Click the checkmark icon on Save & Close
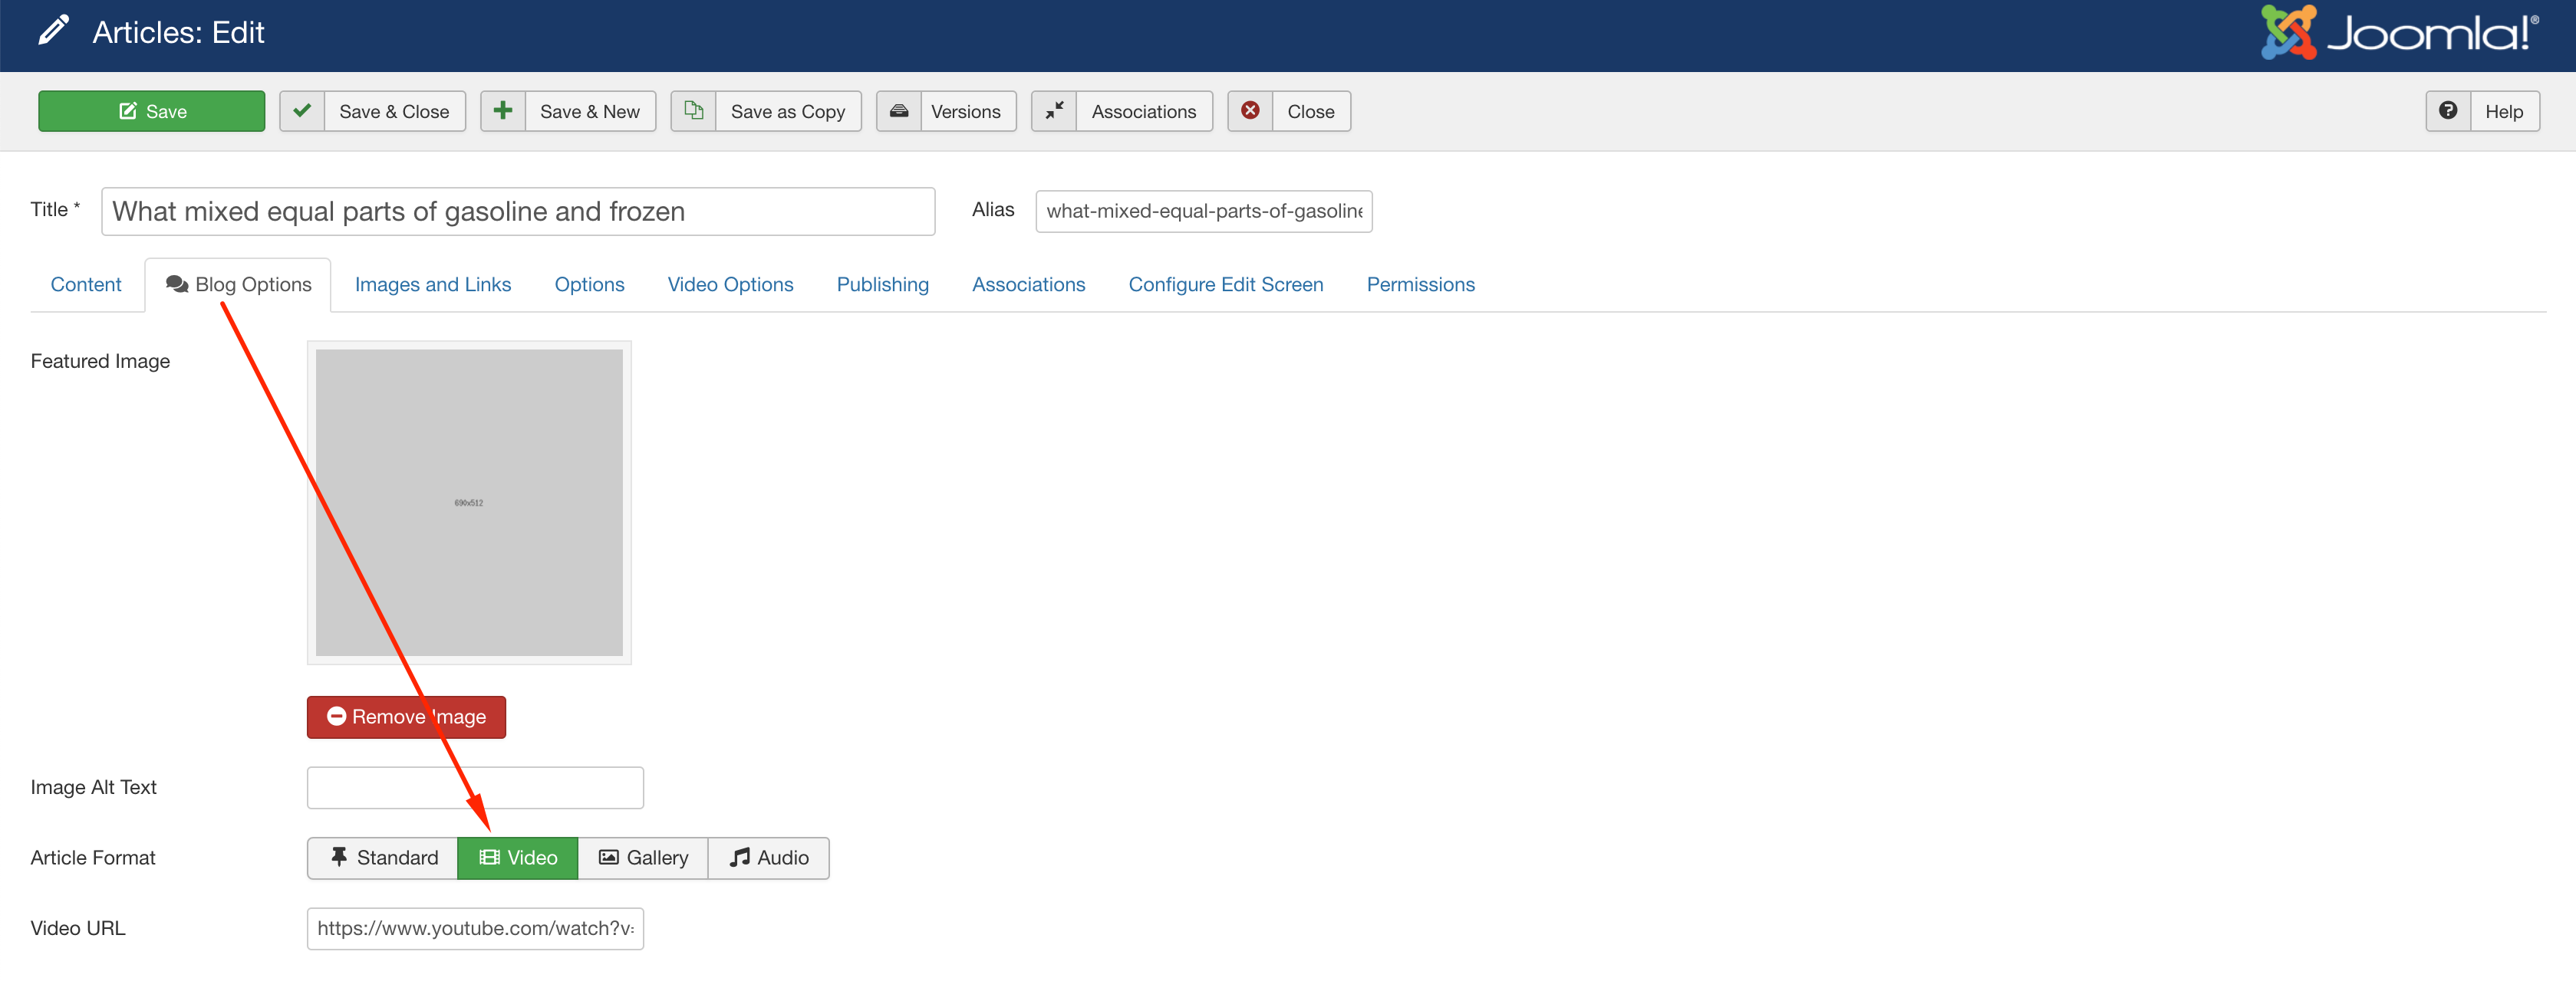2576x981 pixels. (302, 111)
